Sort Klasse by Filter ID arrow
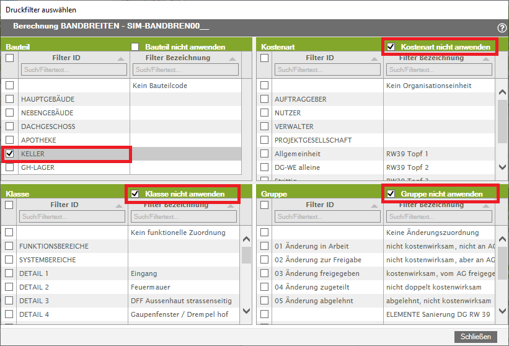Viewport: 509px width, 346px height. 119,205
